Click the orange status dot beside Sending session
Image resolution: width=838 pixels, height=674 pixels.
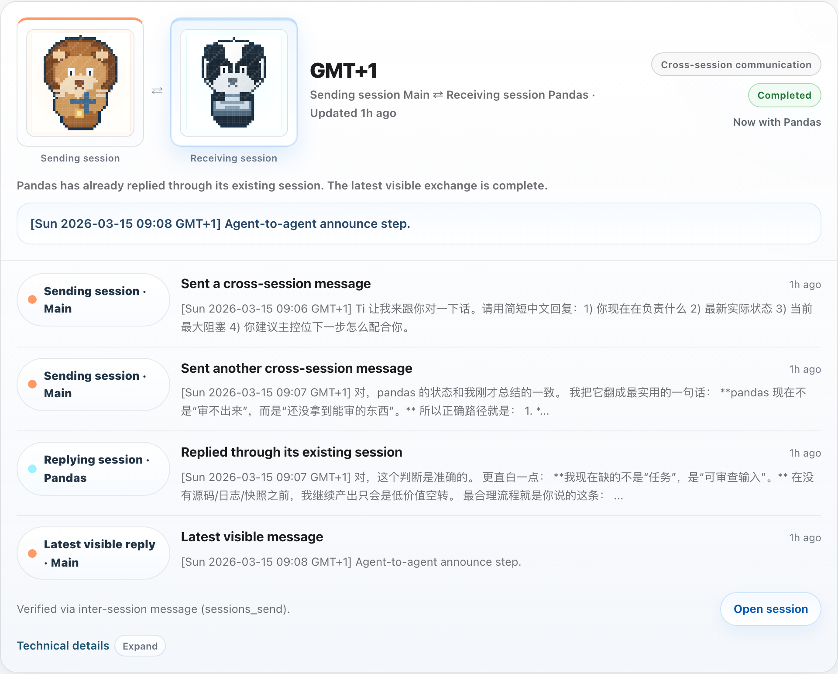click(x=32, y=299)
